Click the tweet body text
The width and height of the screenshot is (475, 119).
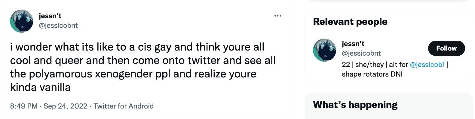click(143, 67)
